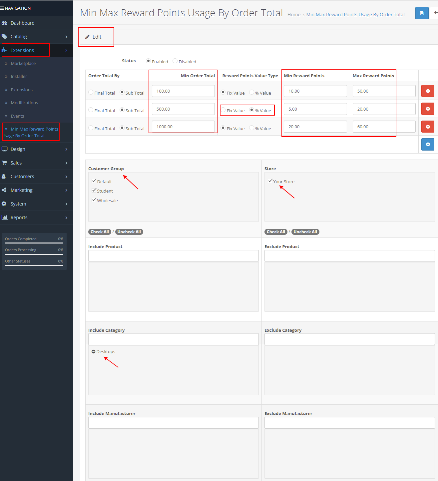Remove the first order total row

[428, 91]
